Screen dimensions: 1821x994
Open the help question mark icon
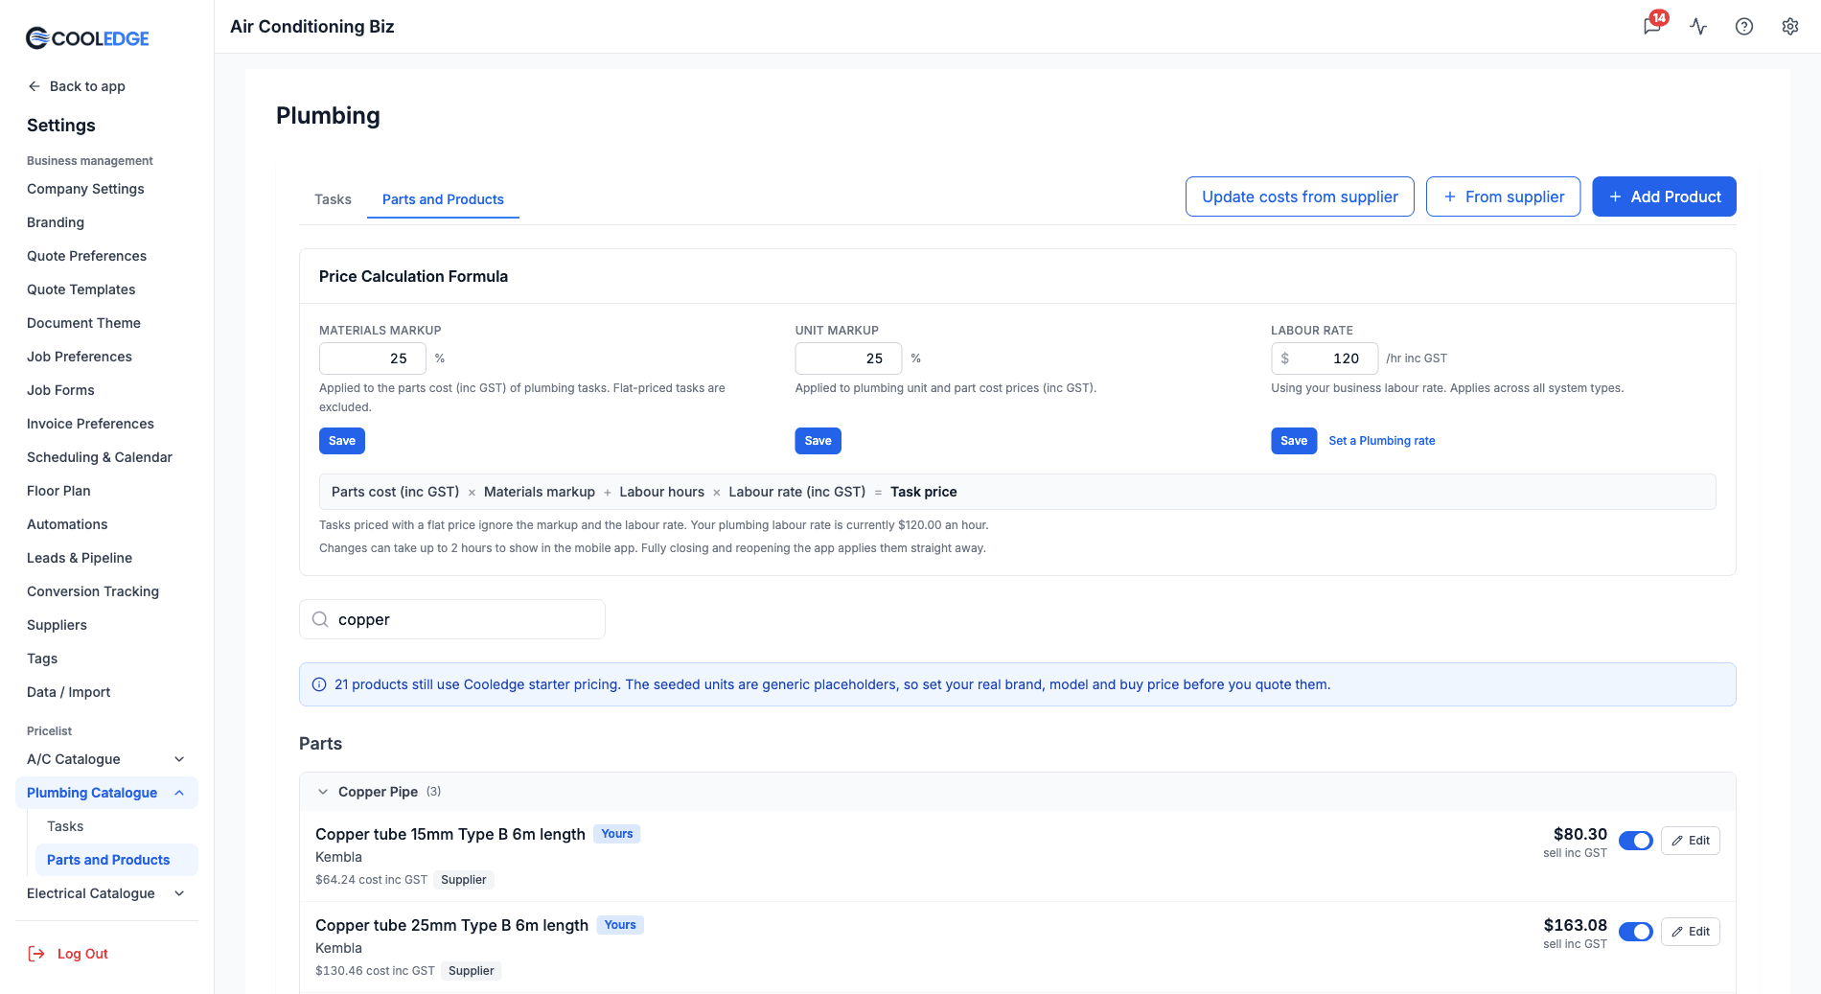pos(1744,27)
